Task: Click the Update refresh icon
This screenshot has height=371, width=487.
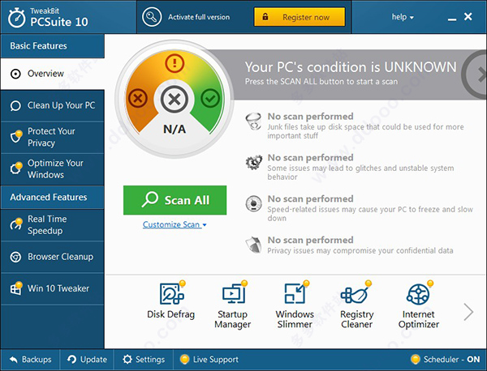Action: click(71, 360)
